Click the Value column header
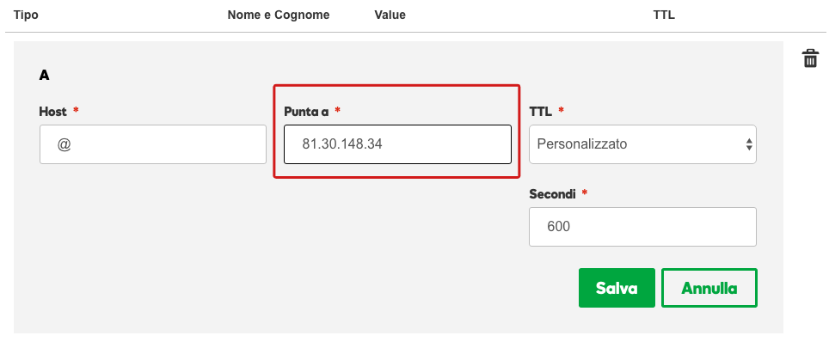 click(390, 15)
